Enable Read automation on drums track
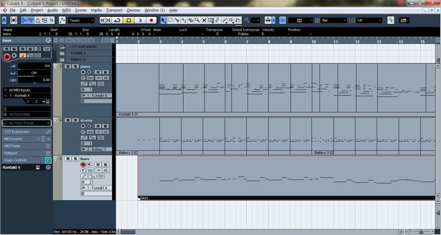 98,126
